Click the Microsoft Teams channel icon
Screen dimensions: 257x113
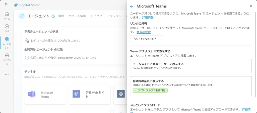coord(32,94)
